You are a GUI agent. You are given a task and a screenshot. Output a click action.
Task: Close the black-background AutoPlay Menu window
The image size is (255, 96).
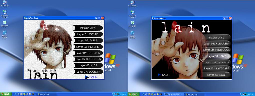(x=230, y=18)
